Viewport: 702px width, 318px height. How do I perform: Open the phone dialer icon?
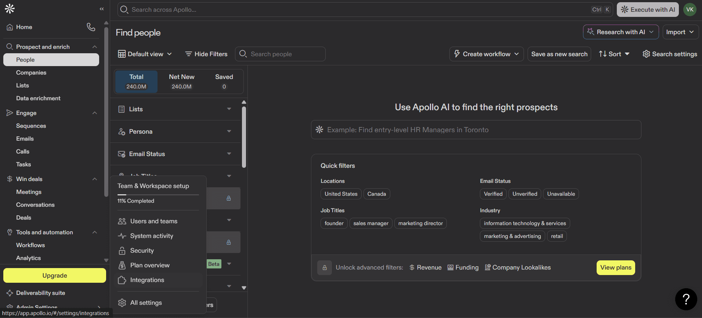tap(91, 27)
